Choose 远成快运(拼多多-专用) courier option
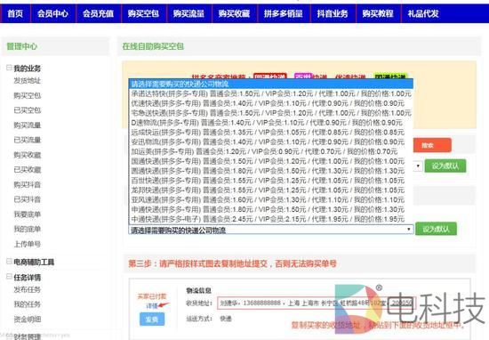 (x=271, y=133)
